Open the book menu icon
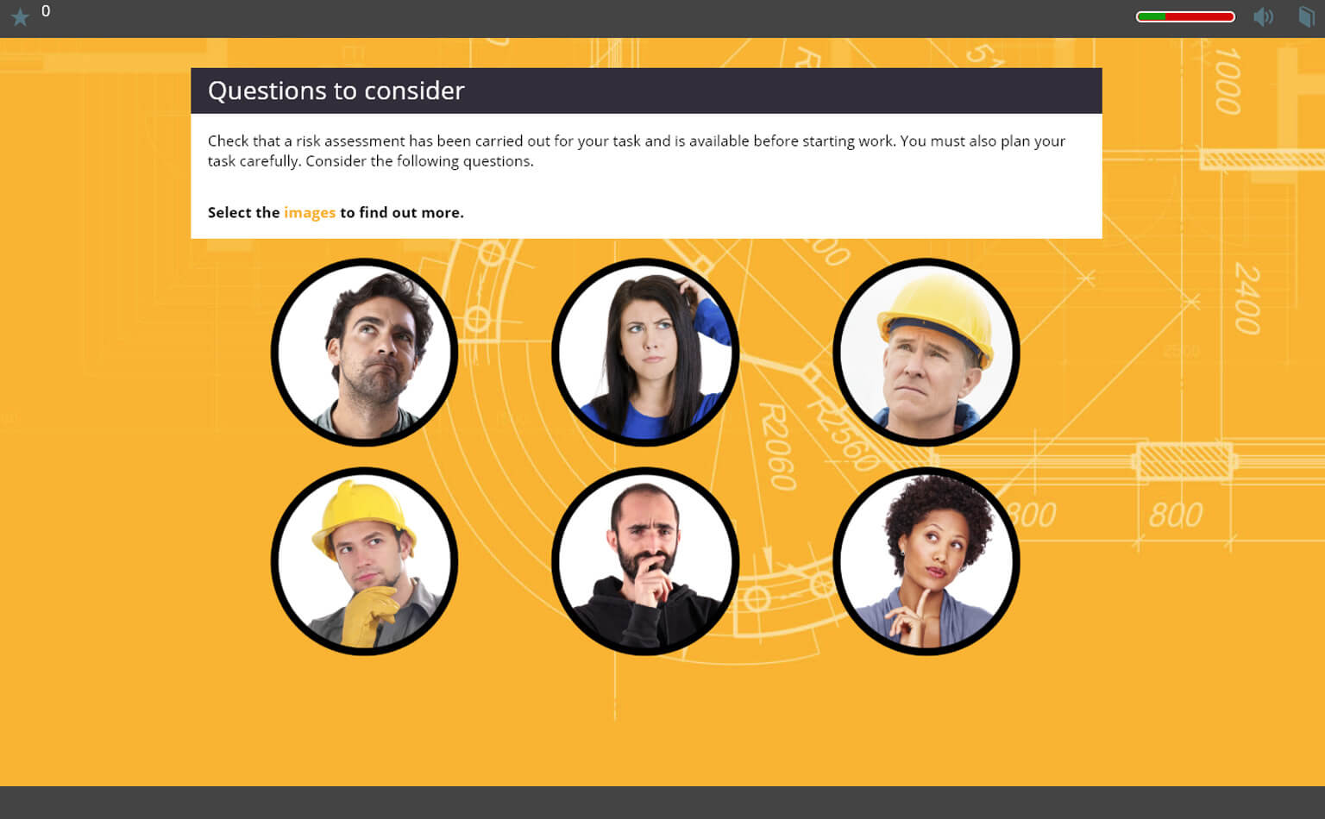This screenshot has width=1325, height=819. (1306, 16)
